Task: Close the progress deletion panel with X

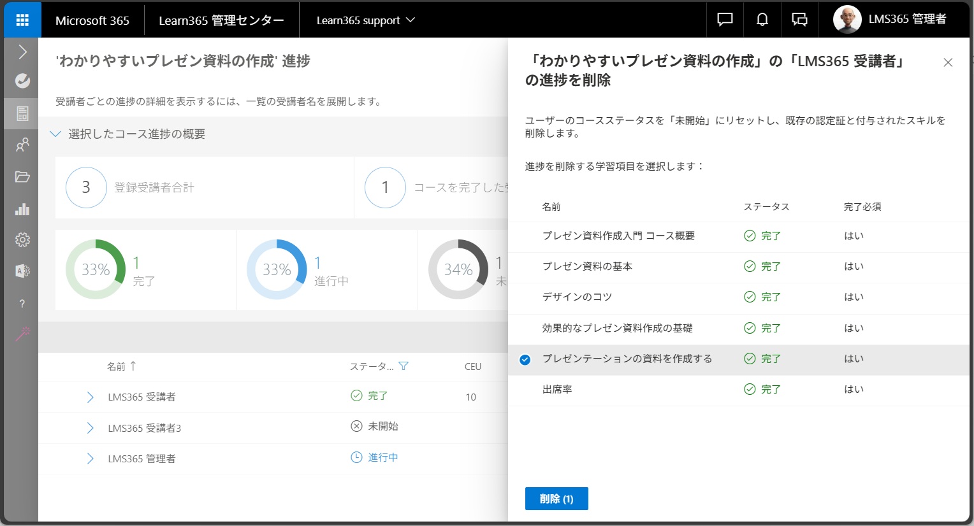Action: pyautogui.click(x=948, y=62)
